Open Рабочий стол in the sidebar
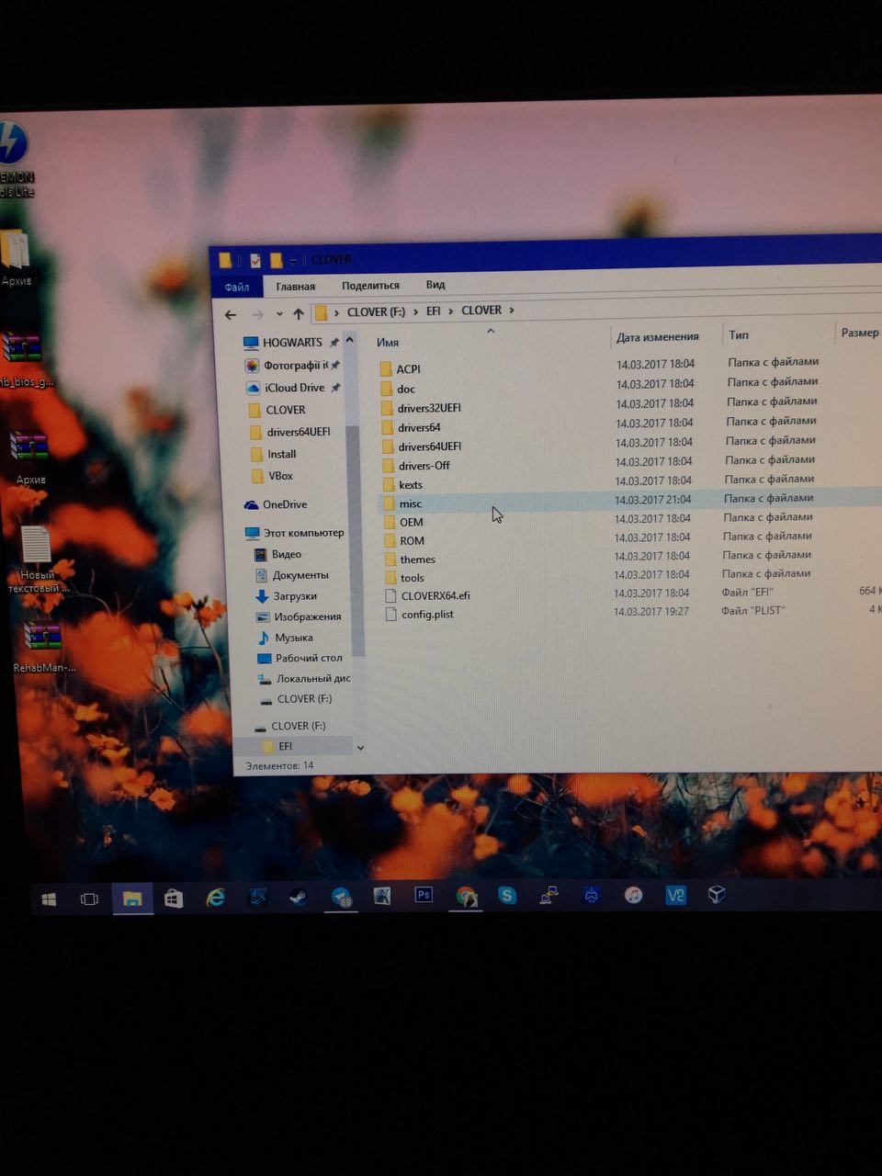 click(x=309, y=658)
